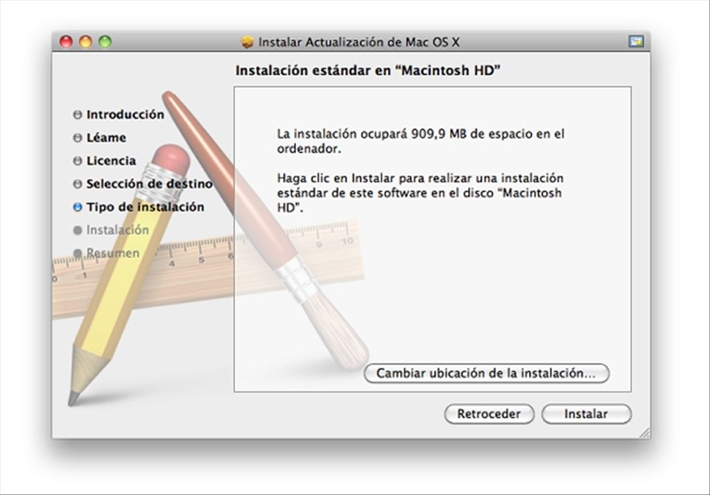Screen dimensions: 710x495
Task: Click the paragraph "Haga clic en Instalar"
Action: coord(419,193)
